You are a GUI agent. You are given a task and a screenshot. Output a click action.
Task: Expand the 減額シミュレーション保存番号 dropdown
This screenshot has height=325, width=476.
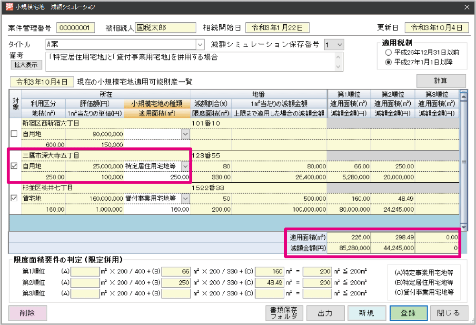click(x=339, y=44)
